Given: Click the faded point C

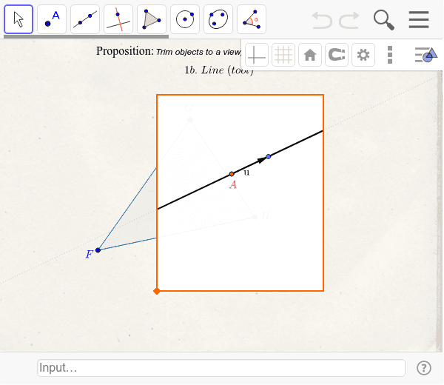Looking at the screenshot, I should point(190,120).
